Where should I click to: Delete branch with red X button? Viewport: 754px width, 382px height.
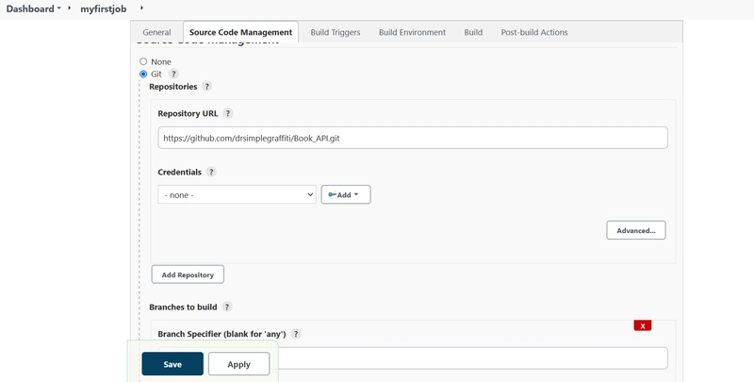pos(643,326)
